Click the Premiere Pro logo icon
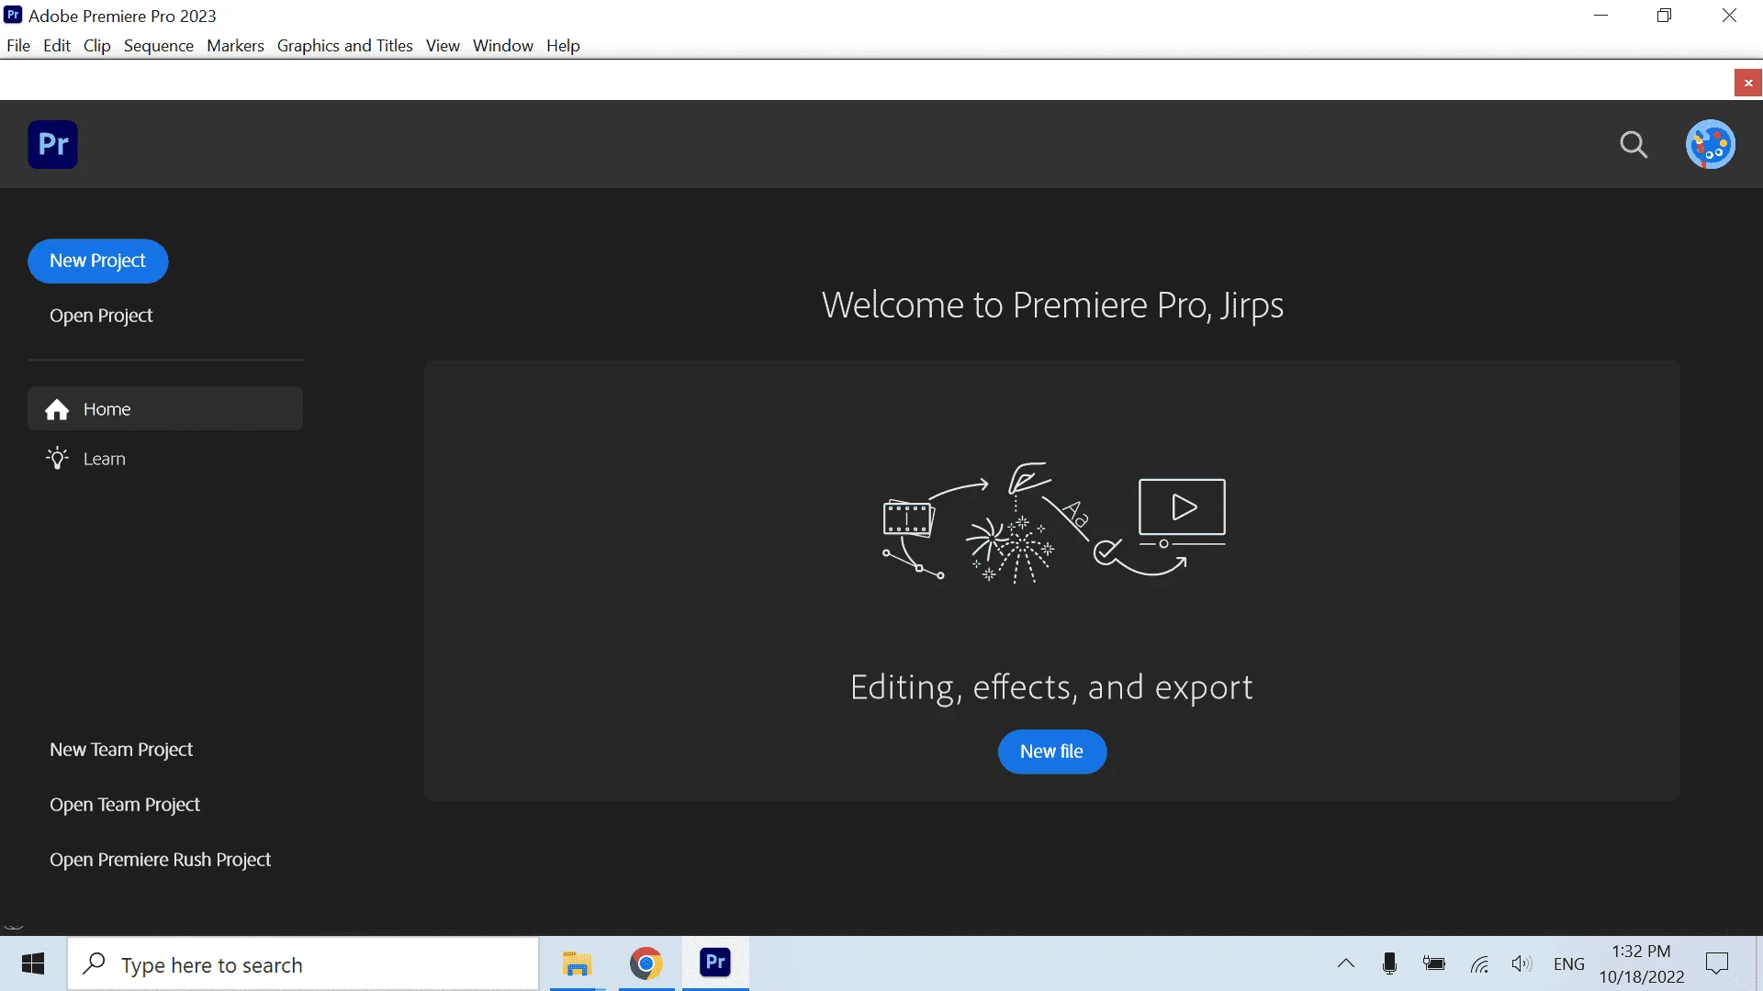 (52, 145)
